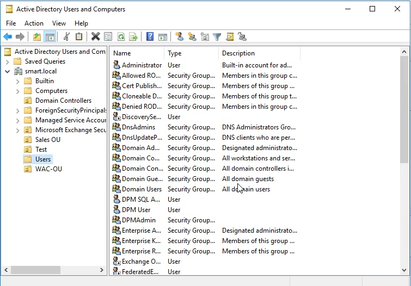
Task: Click the list's scroll down arrow
Action: pos(404,270)
